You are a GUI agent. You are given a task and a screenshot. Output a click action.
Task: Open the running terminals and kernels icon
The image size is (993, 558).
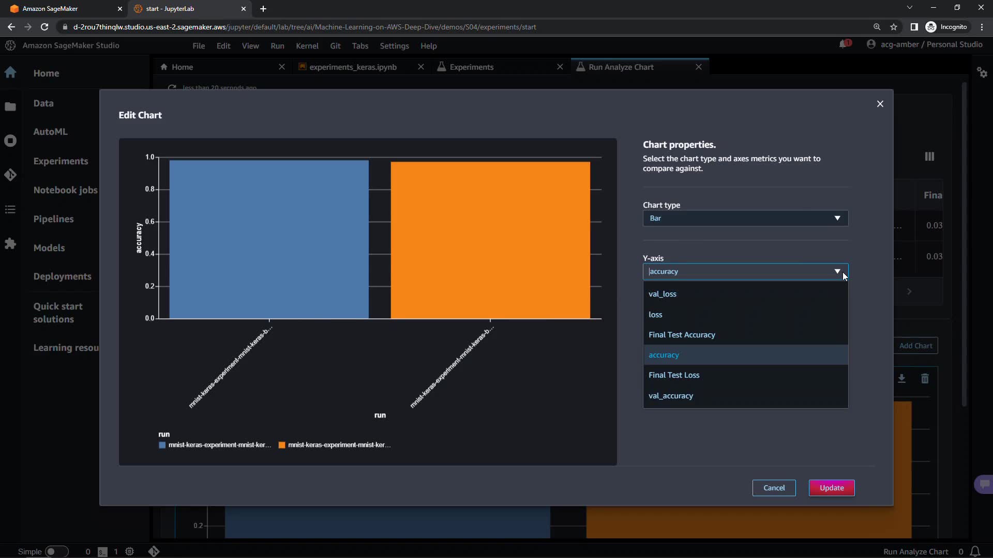tap(10, 141)
